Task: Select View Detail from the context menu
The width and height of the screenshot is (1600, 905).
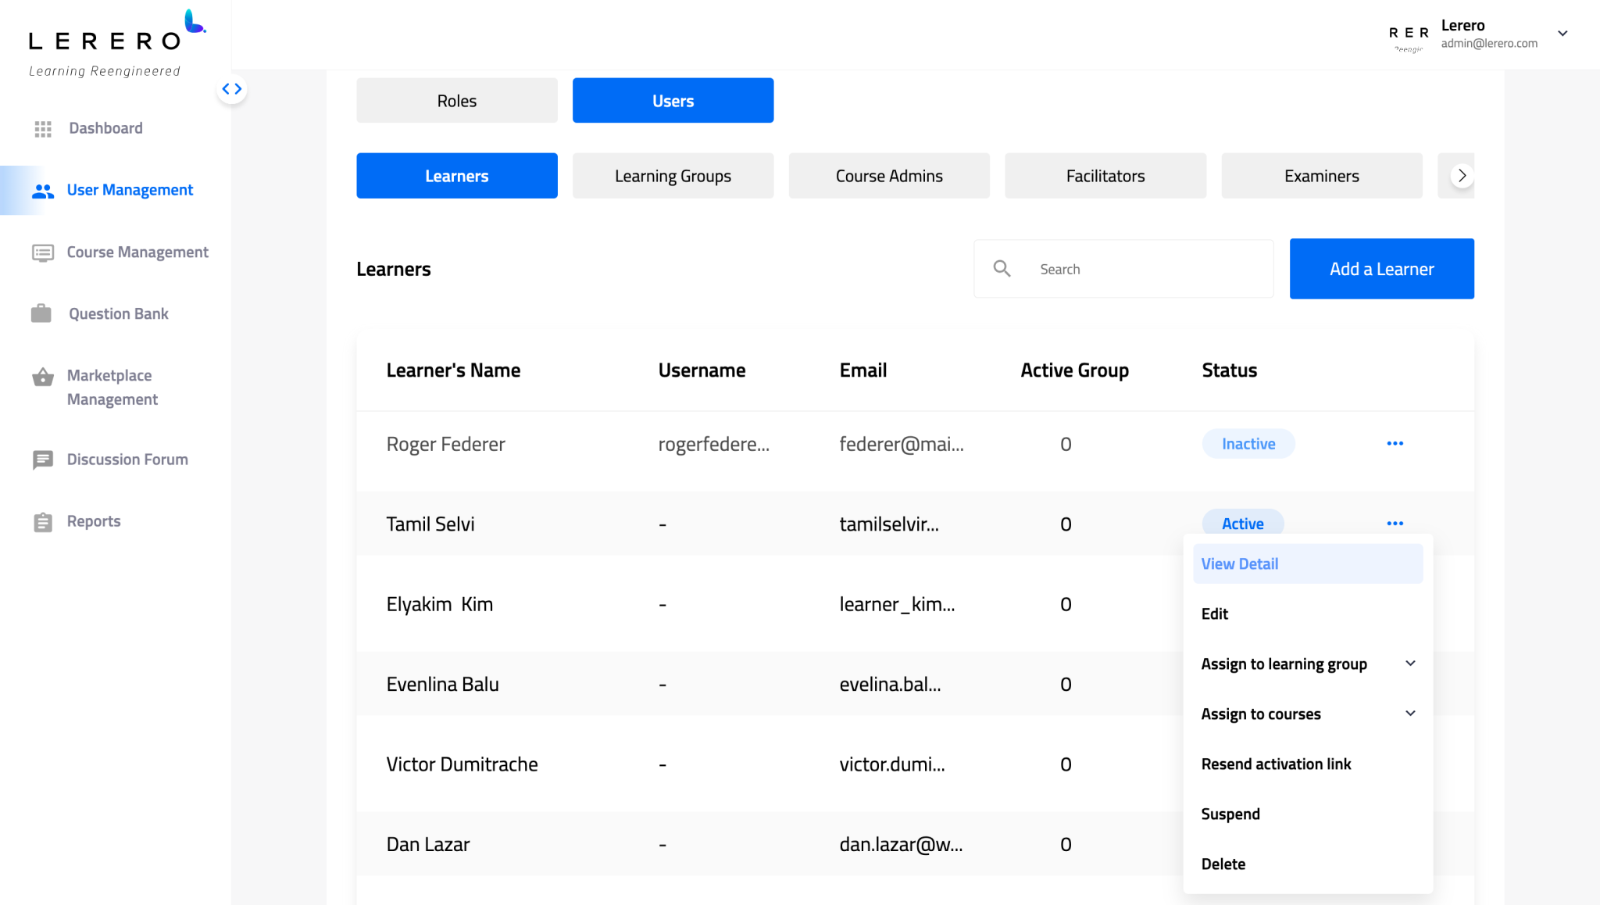Action: click(1239, 563)
